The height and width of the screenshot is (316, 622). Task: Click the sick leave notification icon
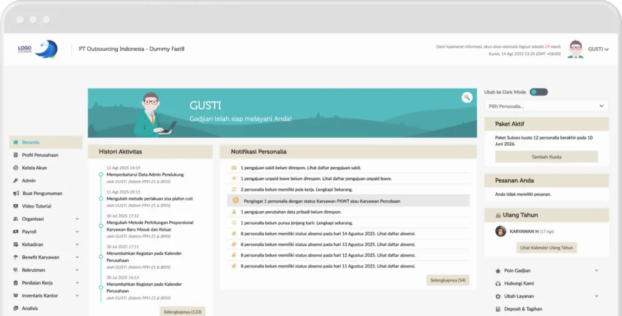click(x=234, y=168)
